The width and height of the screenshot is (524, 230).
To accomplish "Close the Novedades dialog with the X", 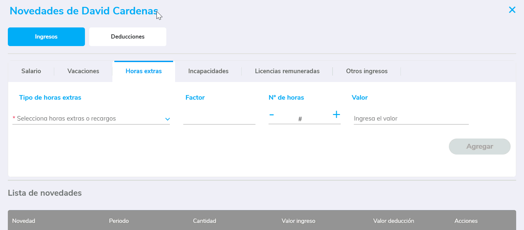I will coord(512,10).
